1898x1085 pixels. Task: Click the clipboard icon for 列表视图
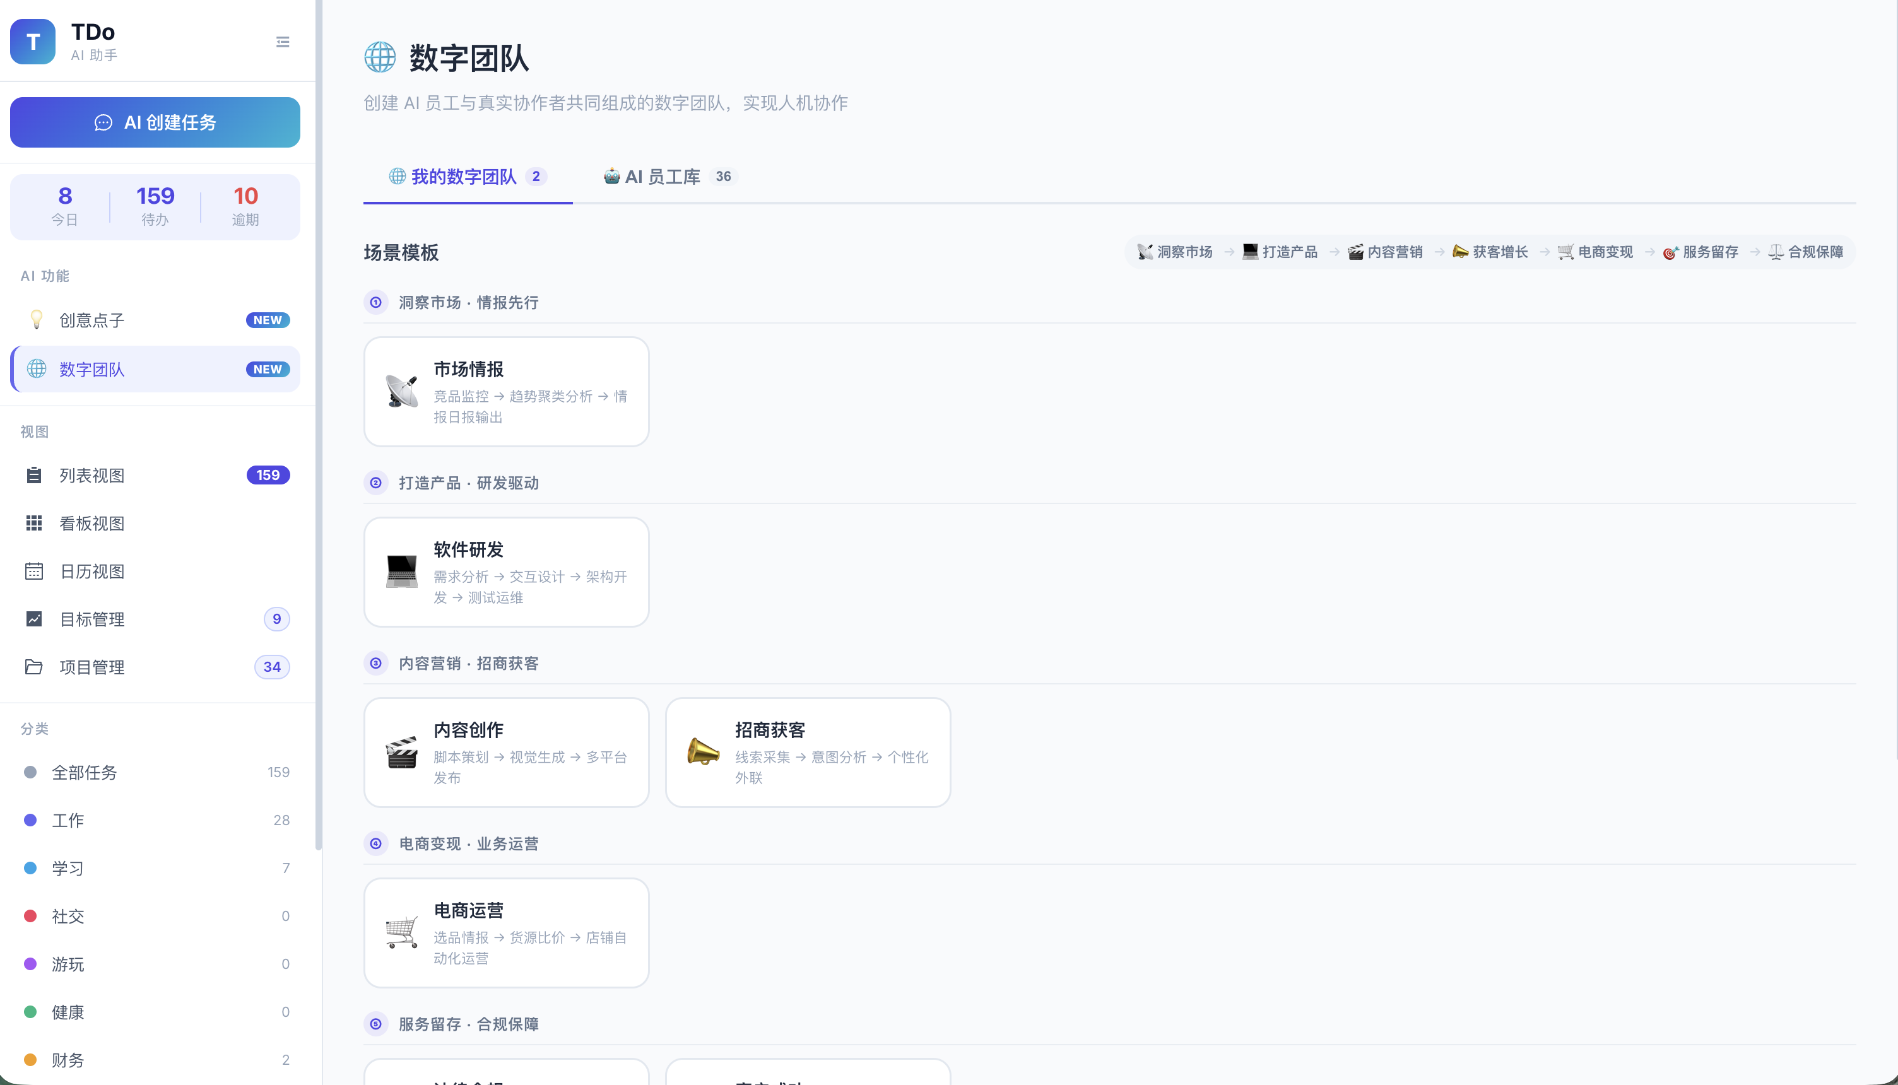(x=34, y=476)
